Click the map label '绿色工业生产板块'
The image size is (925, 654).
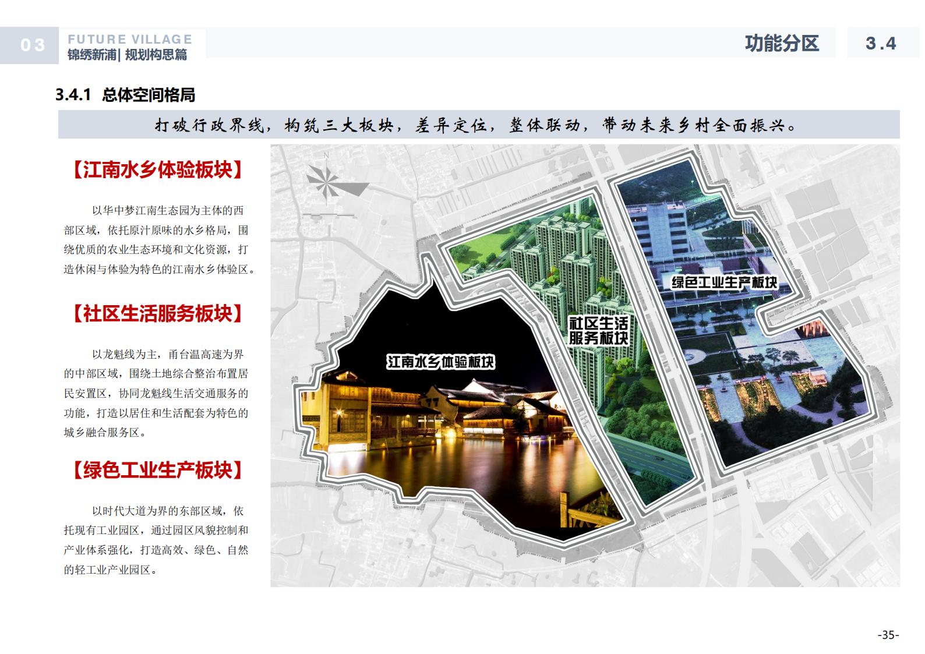724,282
